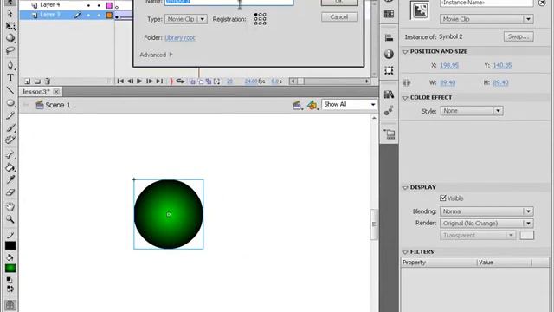Select the Bone tool
Image resolution: width=554 pixels, height=312 pixels.
pos(10,154)
